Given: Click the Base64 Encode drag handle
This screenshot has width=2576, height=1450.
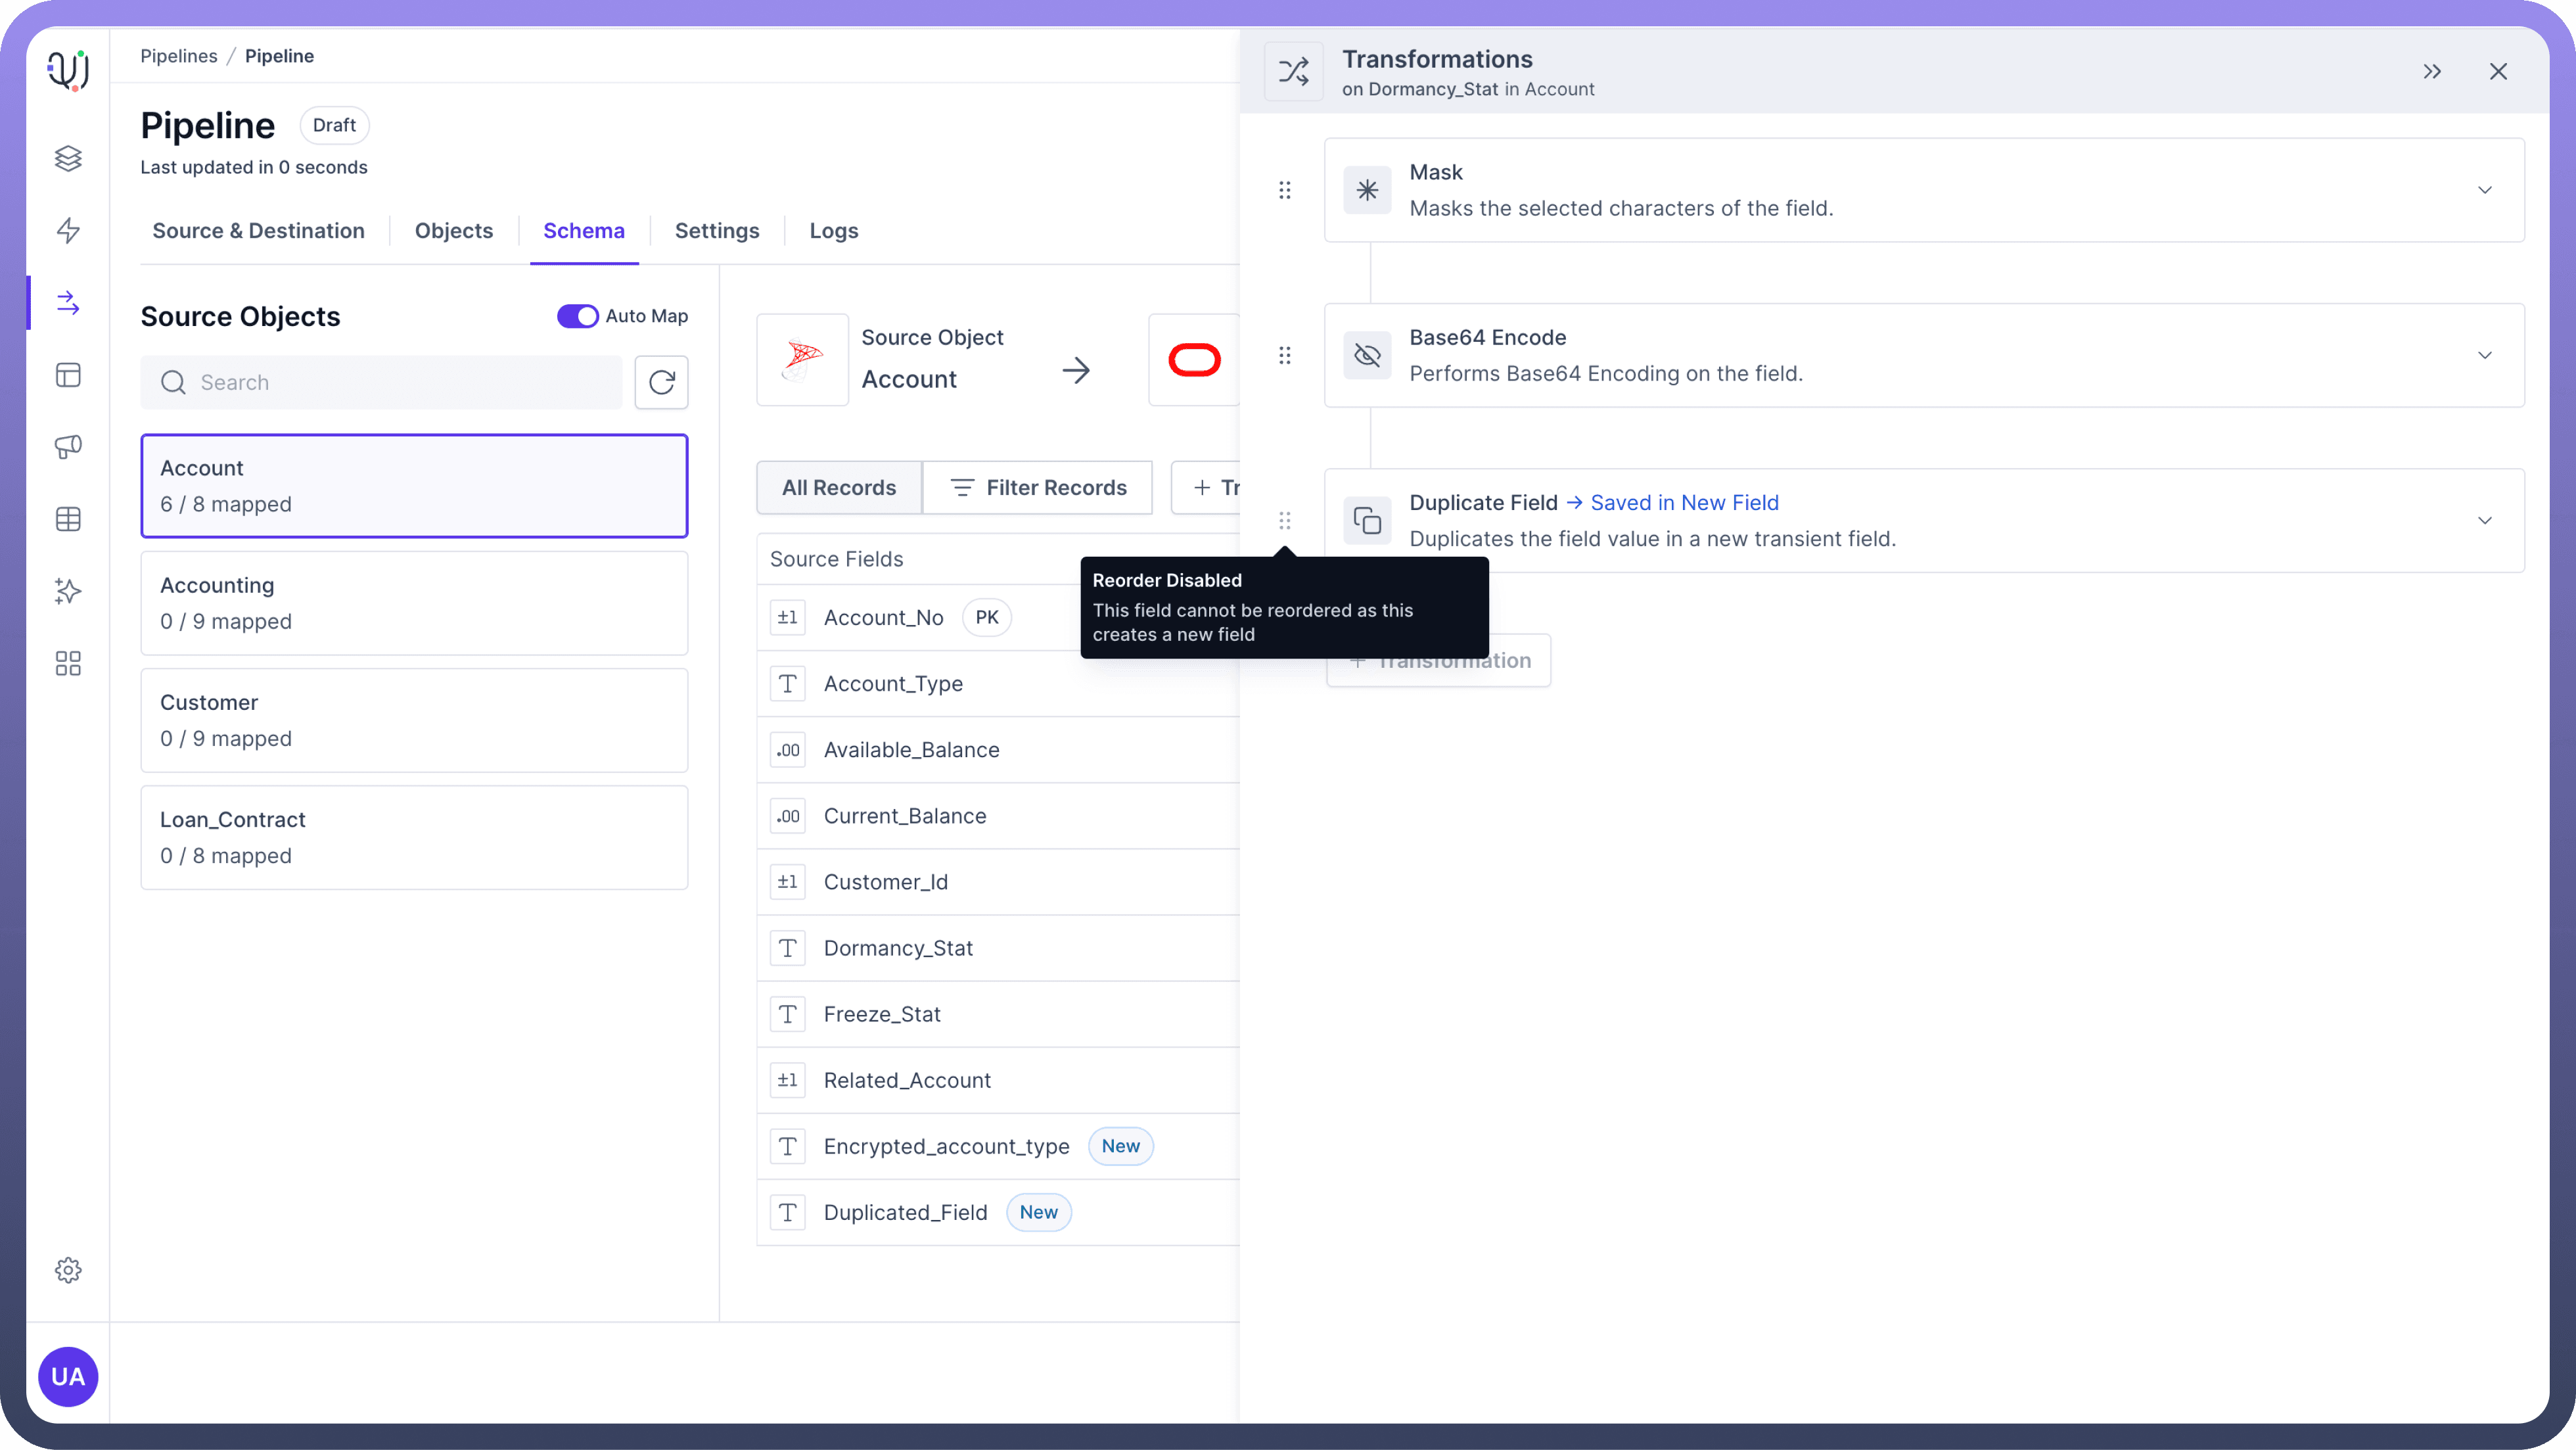Looking at the screenshot, I should (x=1285, y=355).
